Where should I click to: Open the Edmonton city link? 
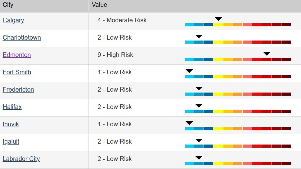pos(17,55)
